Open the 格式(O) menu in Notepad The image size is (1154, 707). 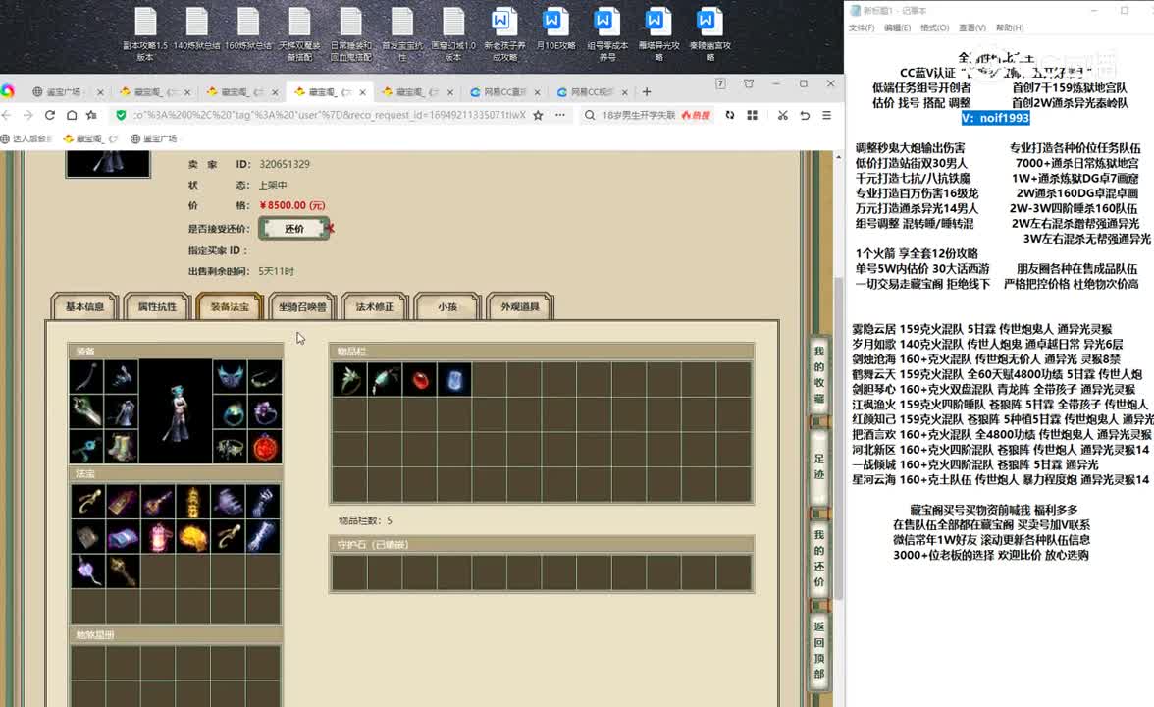click(934, 27)
